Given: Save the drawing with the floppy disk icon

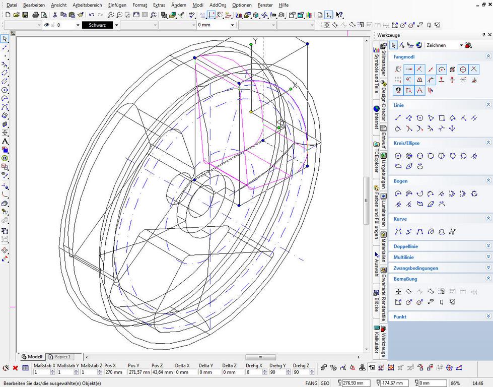Looking at the screenshot, I should click(x=25, y=15).
